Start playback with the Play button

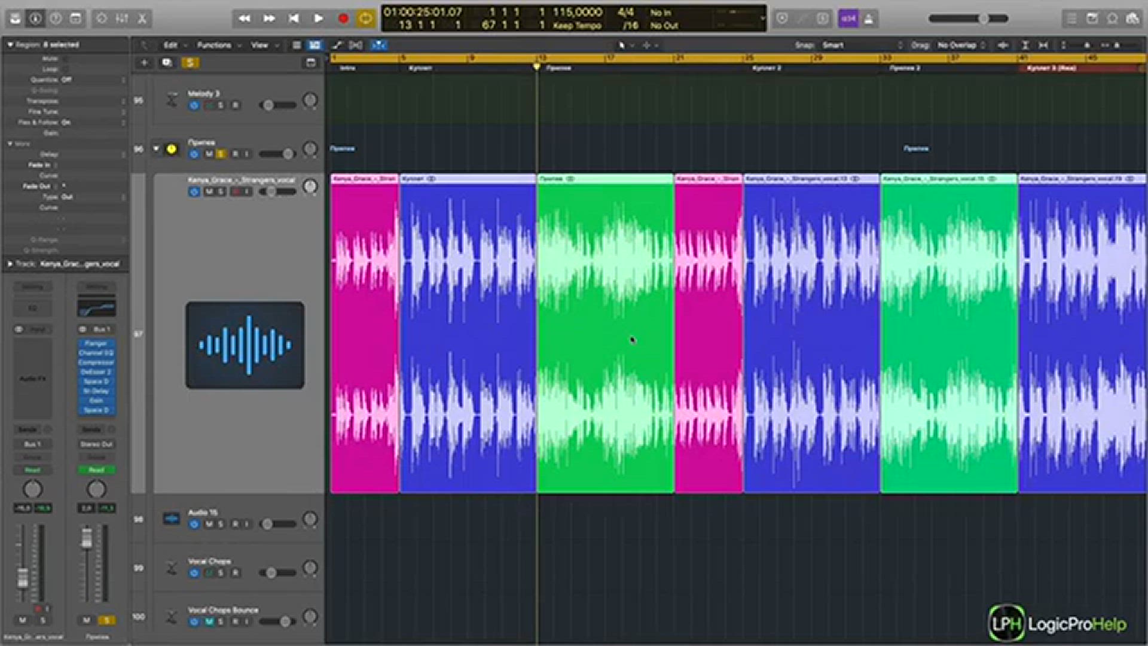click(318, 19)
